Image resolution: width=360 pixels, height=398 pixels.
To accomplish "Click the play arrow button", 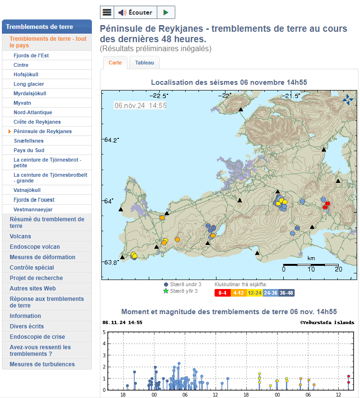I will click(x=166, y=12).
